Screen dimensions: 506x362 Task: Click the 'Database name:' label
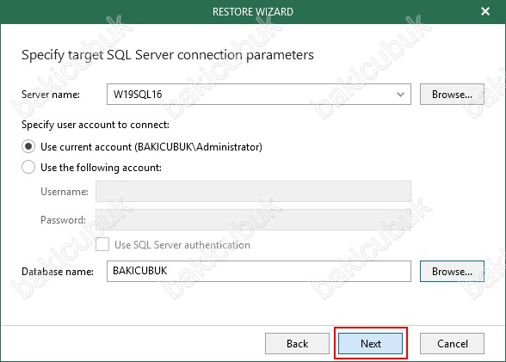pyautogui.click(x=58, y=272)
